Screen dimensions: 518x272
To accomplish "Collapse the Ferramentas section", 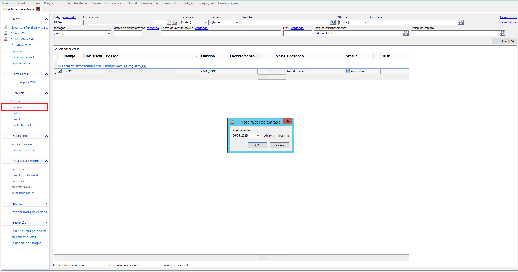I will (x=46, y=74).
